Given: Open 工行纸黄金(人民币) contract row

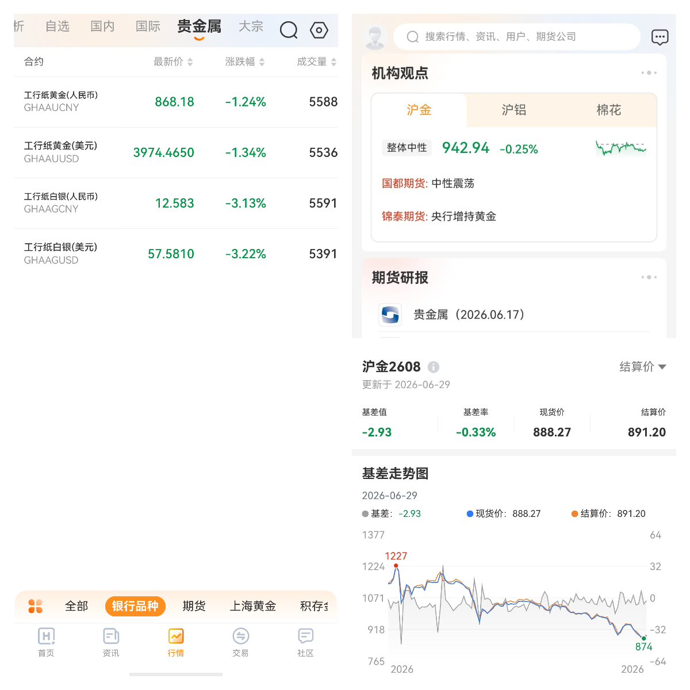Looking at the screenshot, I should tap(176, 102).
